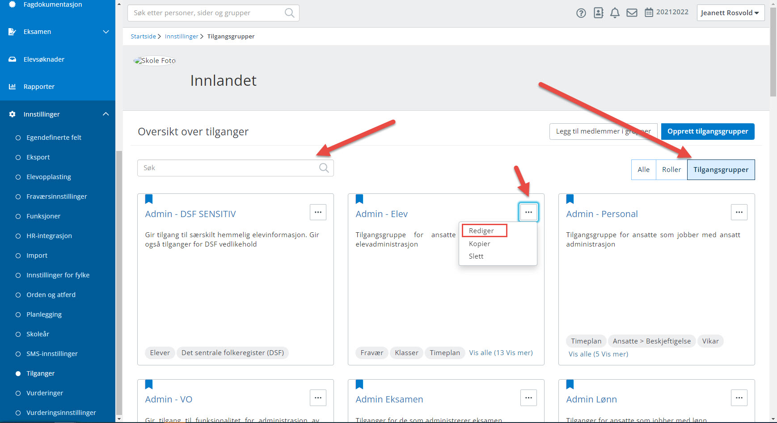Open the Jeanett Rosvold user dropdown
777x423 pixels.
point(731,13)
